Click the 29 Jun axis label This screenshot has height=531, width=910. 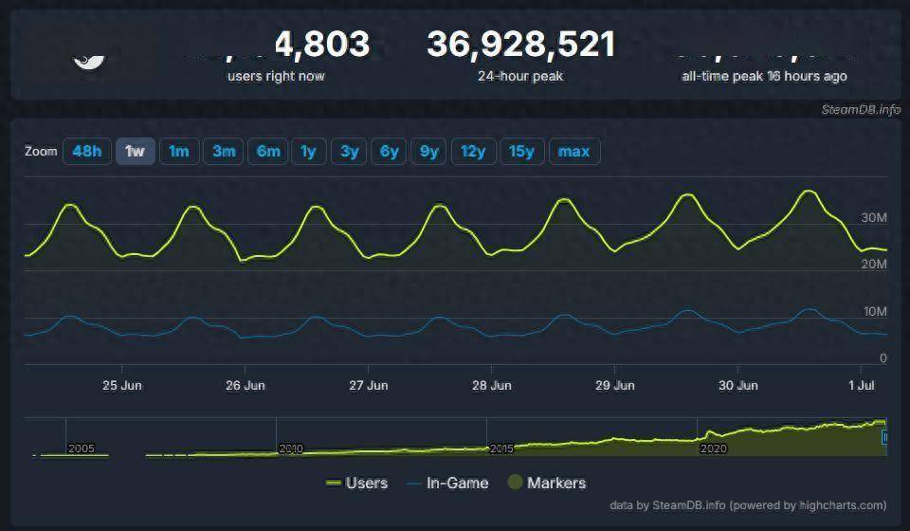(614, 385)
